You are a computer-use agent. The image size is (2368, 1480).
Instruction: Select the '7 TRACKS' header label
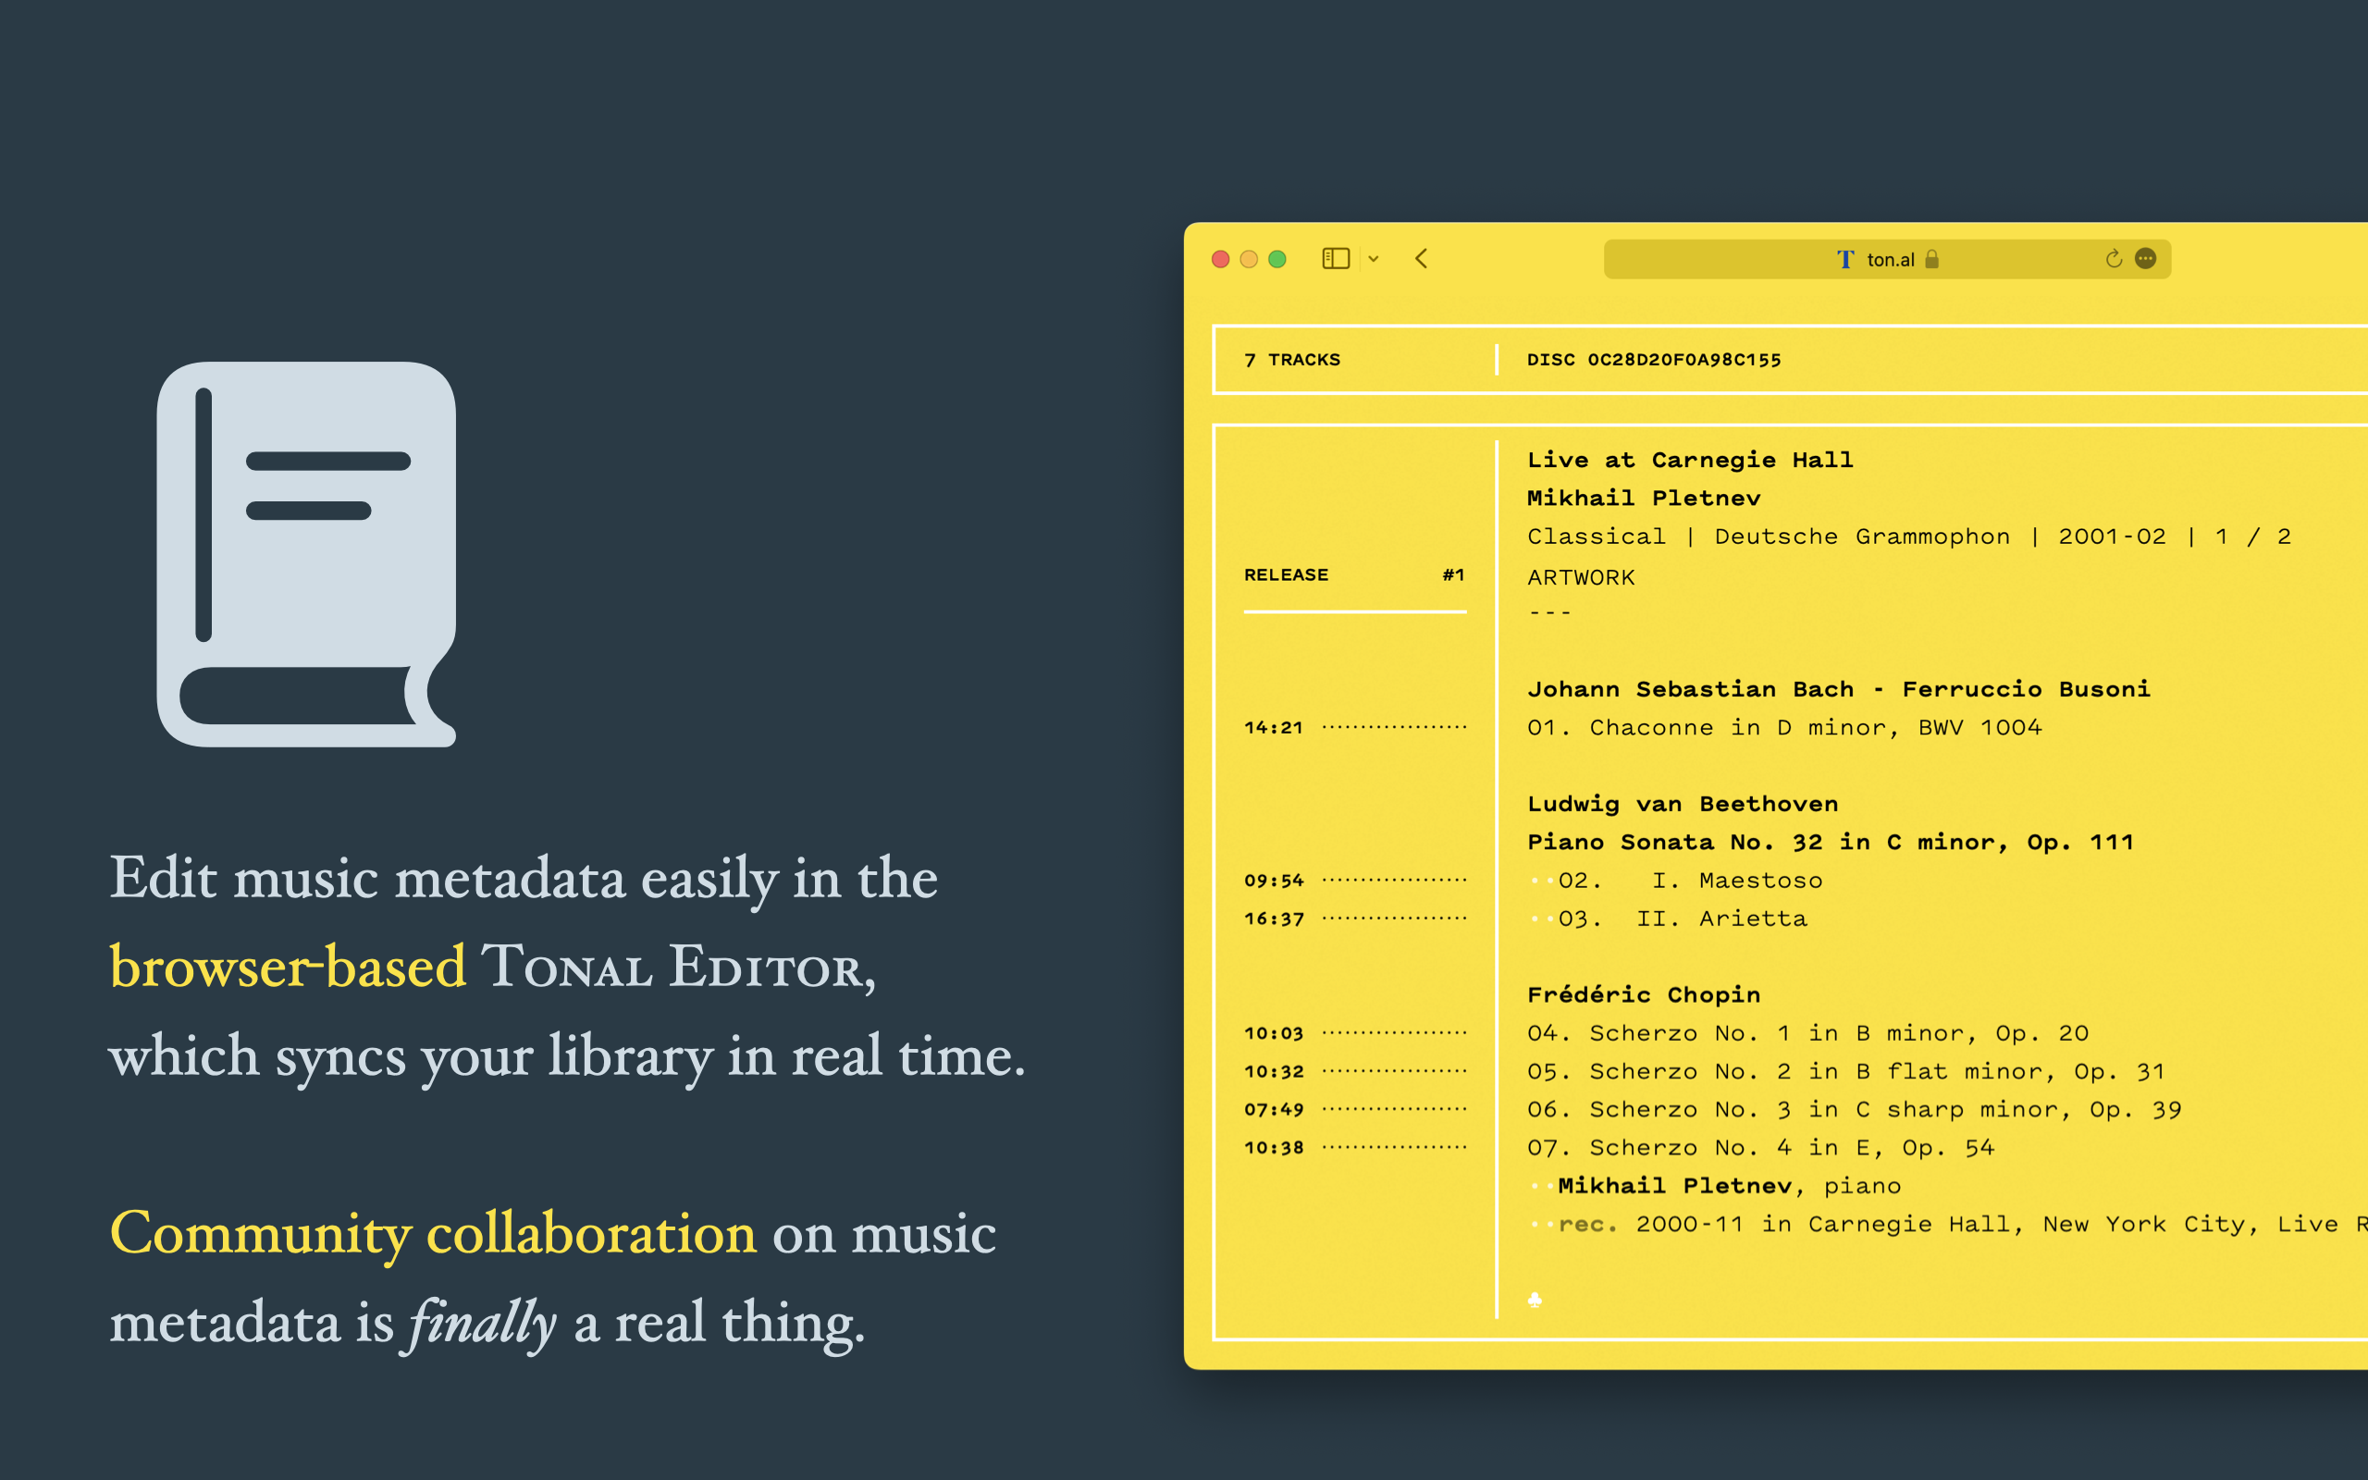[1291, 359]
